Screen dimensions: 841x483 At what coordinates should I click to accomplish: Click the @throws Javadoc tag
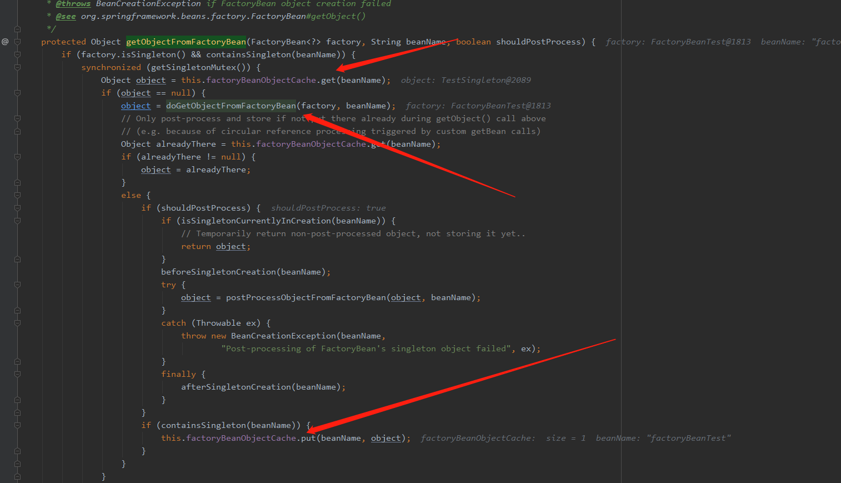point(73,4)
